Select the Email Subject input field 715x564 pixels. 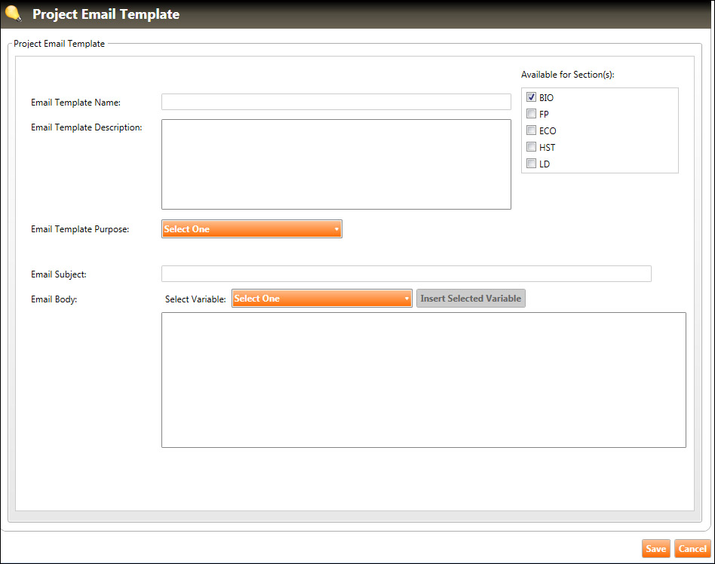(x=406, y=274)
